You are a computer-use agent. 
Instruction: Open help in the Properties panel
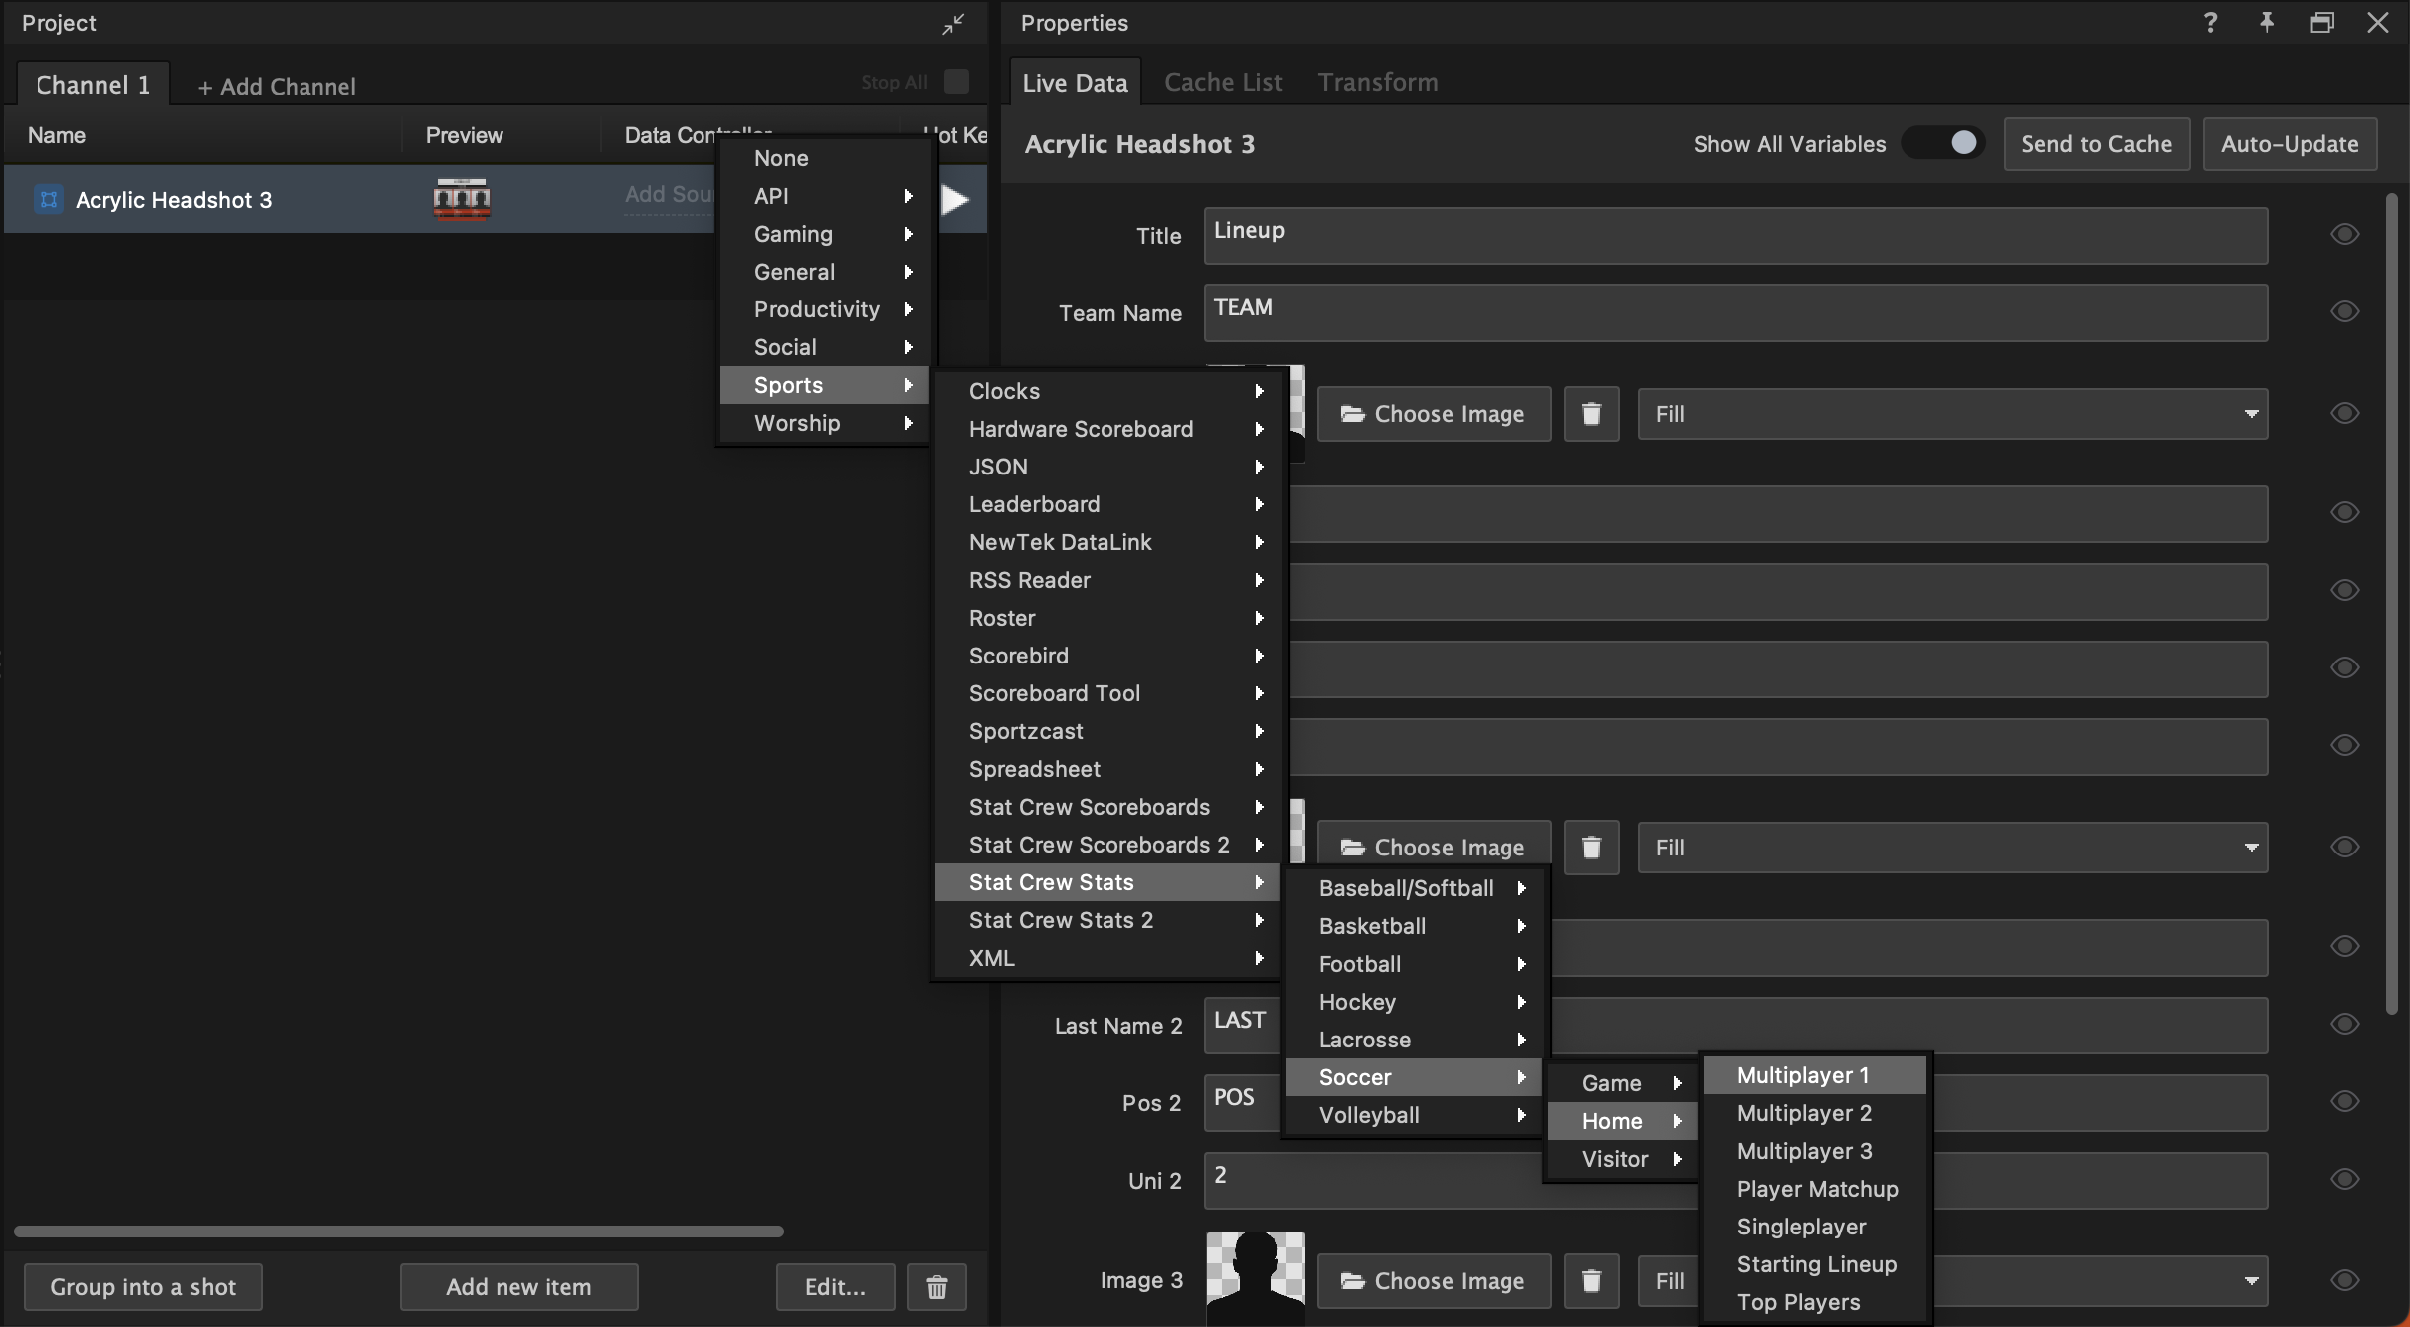[2209, 22]
